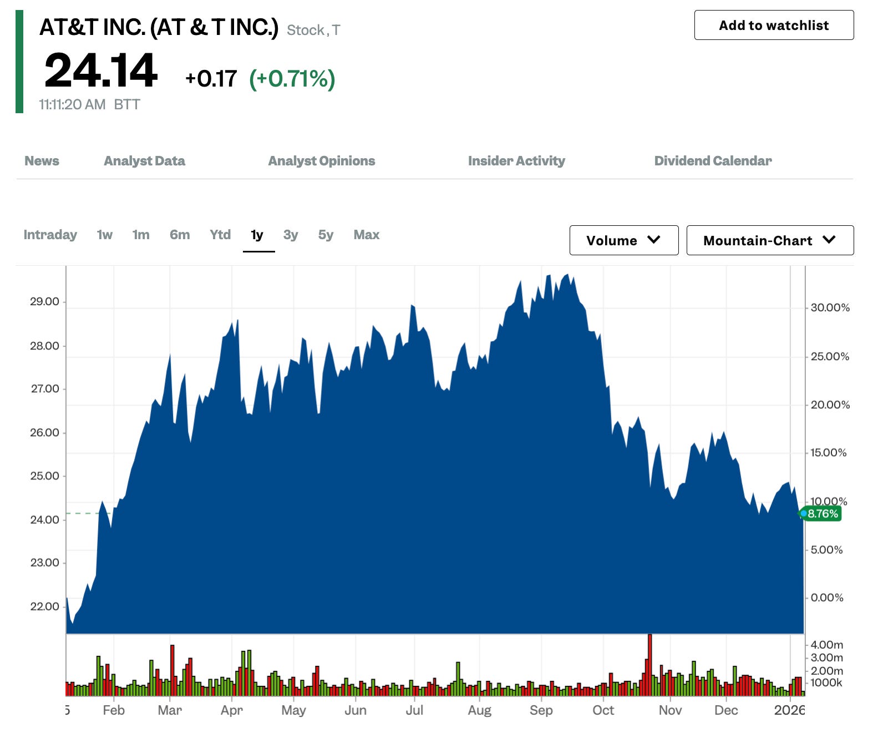Viewport: 883px width, 748px height.
Task: Click the (+0.71%) percent change
Action: 292,79
